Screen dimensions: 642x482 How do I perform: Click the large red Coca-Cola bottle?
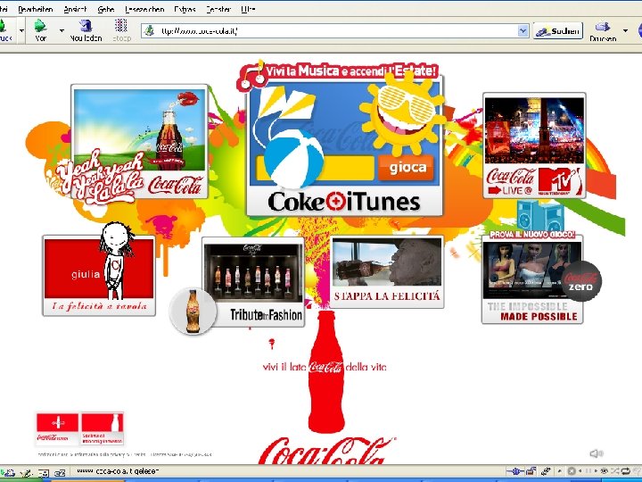326,371
